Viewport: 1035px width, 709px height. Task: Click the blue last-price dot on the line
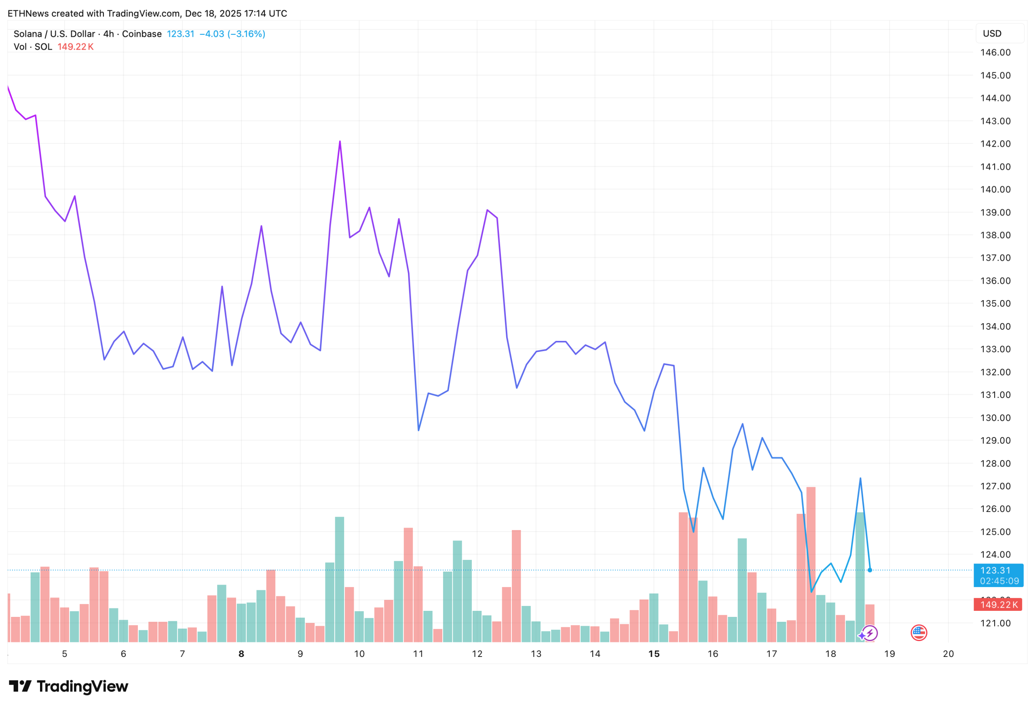(x=870, y=570)
